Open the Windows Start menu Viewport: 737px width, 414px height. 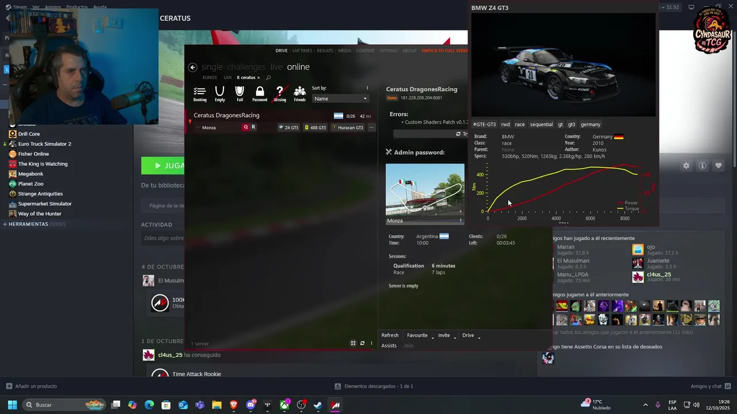[12, 405]
